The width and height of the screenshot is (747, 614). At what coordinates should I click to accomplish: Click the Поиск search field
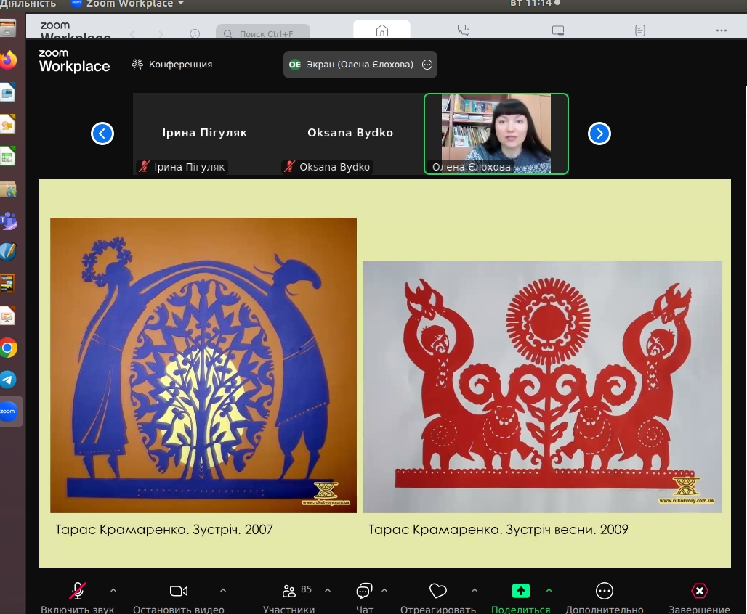pyautogui.click(x=263, y=33)
